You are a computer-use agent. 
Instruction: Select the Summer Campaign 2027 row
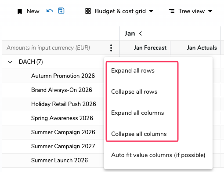(63, 146)
